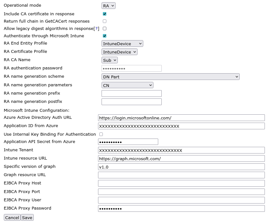The height and width of the screenshot is (222, 269).
Task: Enable Return full chain in GetCACert responses
Action: (104, 21)
